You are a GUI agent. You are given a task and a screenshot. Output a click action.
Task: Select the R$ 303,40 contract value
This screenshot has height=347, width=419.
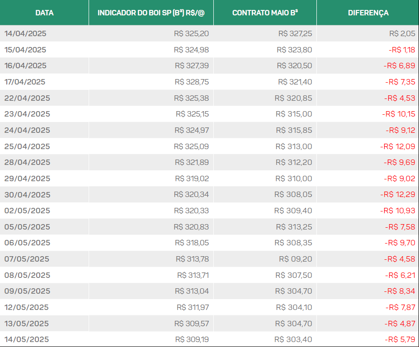pyautogui.click(x=293, y=339)
